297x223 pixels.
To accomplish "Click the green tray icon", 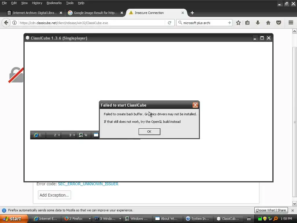I will 260,219.
